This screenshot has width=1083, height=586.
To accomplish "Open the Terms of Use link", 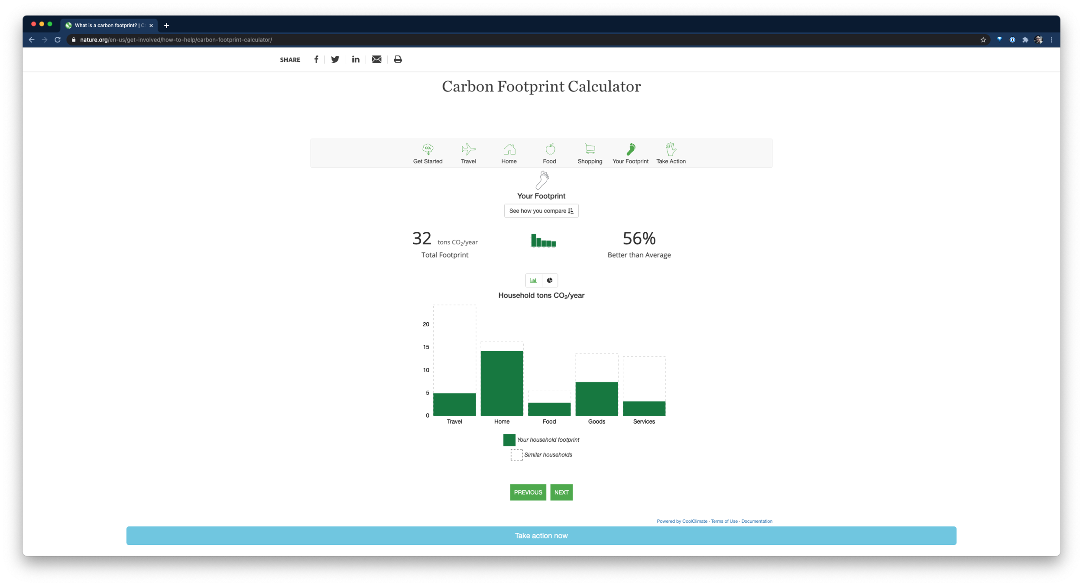I will tap(724, 521).
